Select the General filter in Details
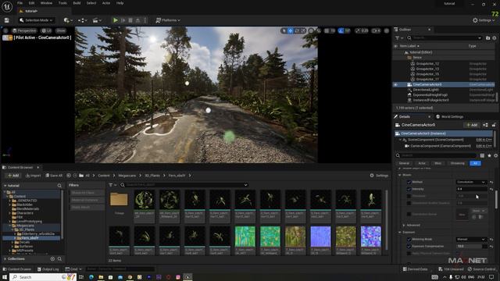The image size is (500, 281). 404,163
